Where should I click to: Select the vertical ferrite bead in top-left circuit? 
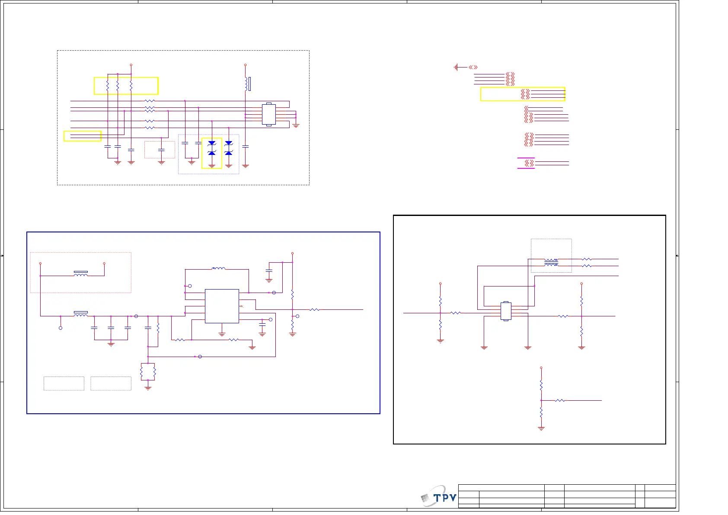247,84
